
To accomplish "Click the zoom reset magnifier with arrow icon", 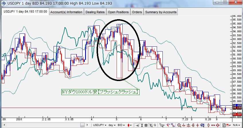I will [202, 125].
